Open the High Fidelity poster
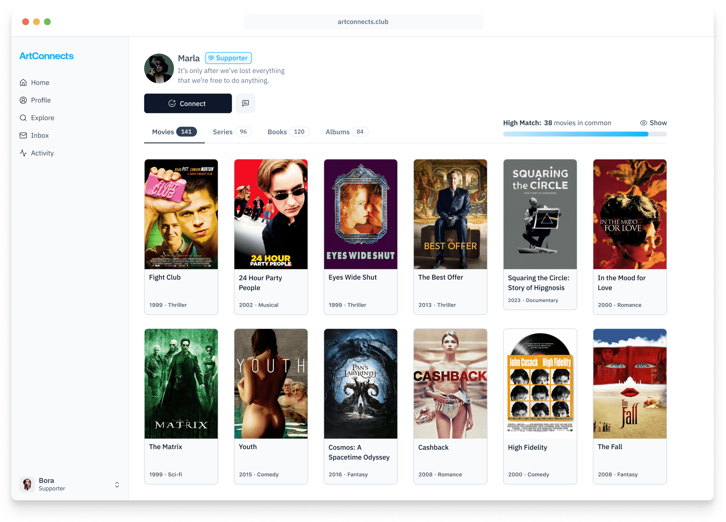The image size is (726, 522). 540,384
